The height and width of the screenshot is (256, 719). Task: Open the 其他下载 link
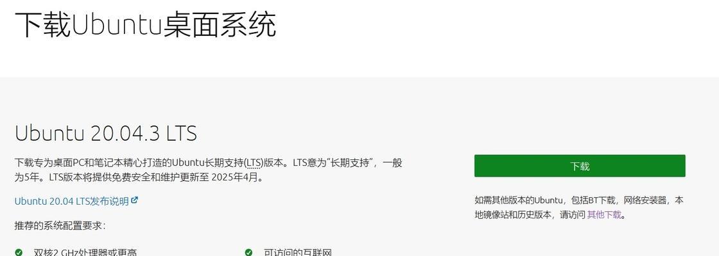pos(604,215)
